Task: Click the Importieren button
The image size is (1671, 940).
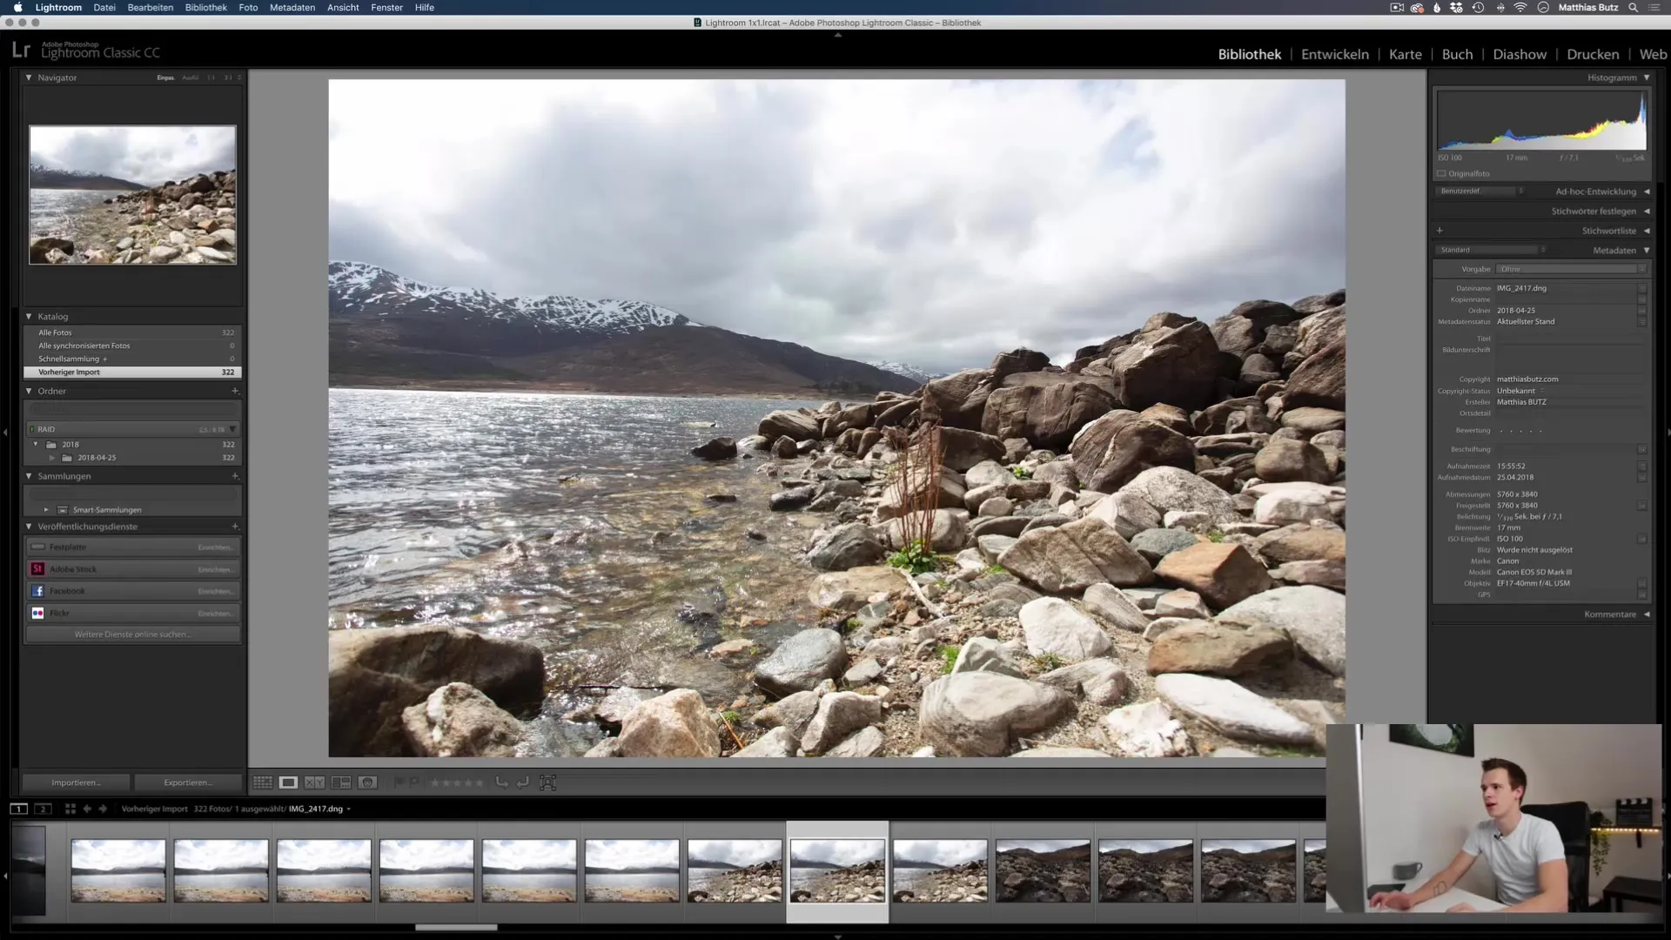Action: 76,782
